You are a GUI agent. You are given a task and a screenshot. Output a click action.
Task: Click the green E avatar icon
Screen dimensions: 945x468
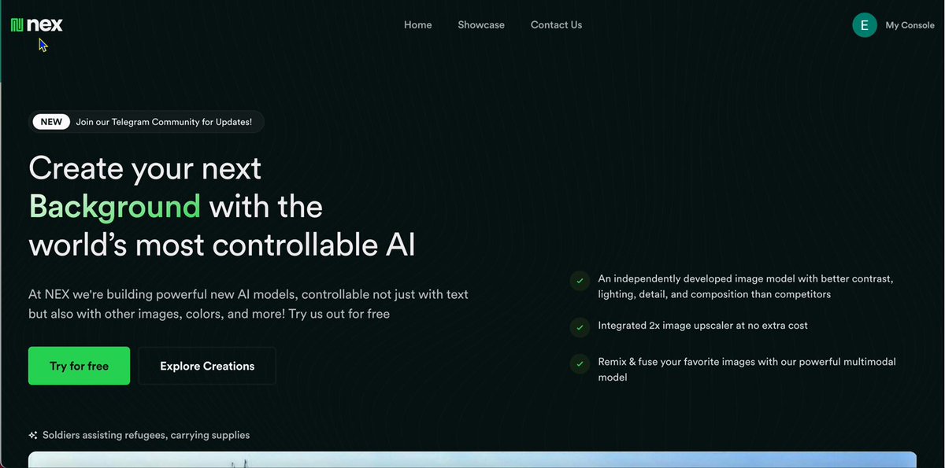click(865, 25)
